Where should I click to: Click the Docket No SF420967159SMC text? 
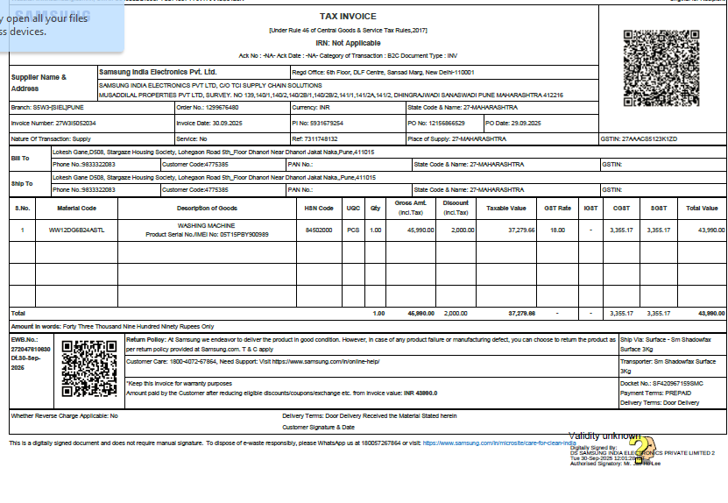tap(661, 383)
